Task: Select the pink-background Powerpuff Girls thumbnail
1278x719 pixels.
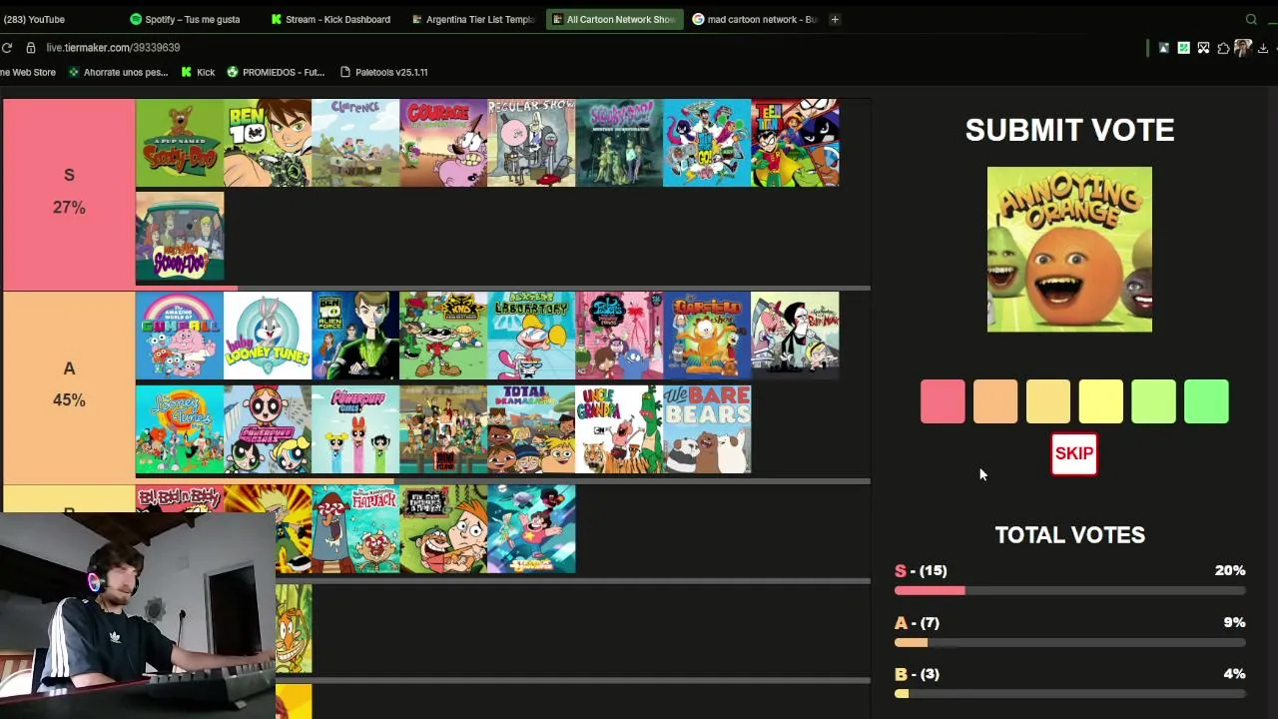Action: click(355, 429)
